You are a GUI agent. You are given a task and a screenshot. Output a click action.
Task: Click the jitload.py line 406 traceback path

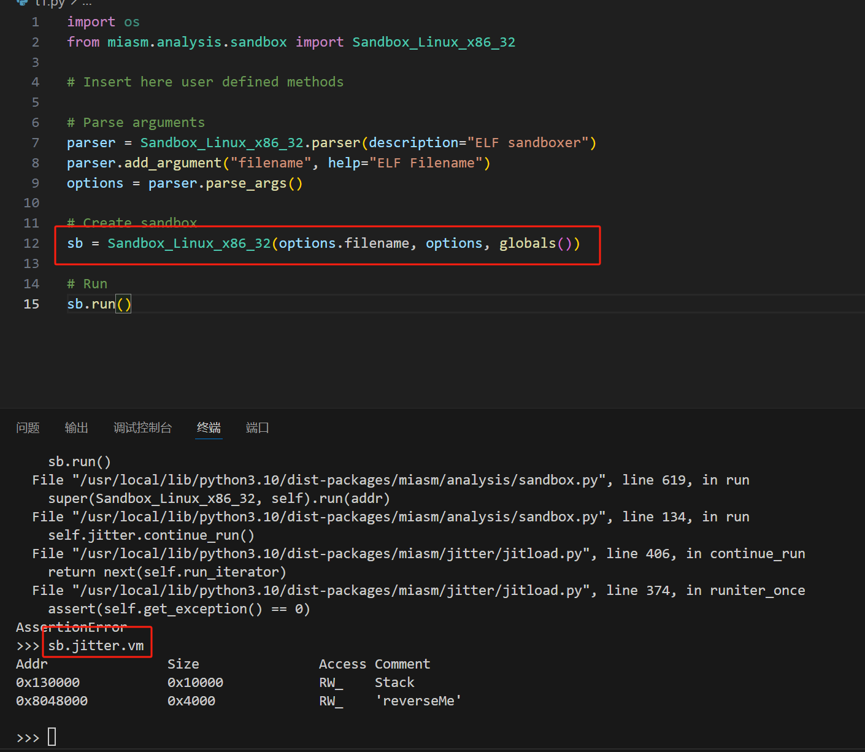pos(331,554)
